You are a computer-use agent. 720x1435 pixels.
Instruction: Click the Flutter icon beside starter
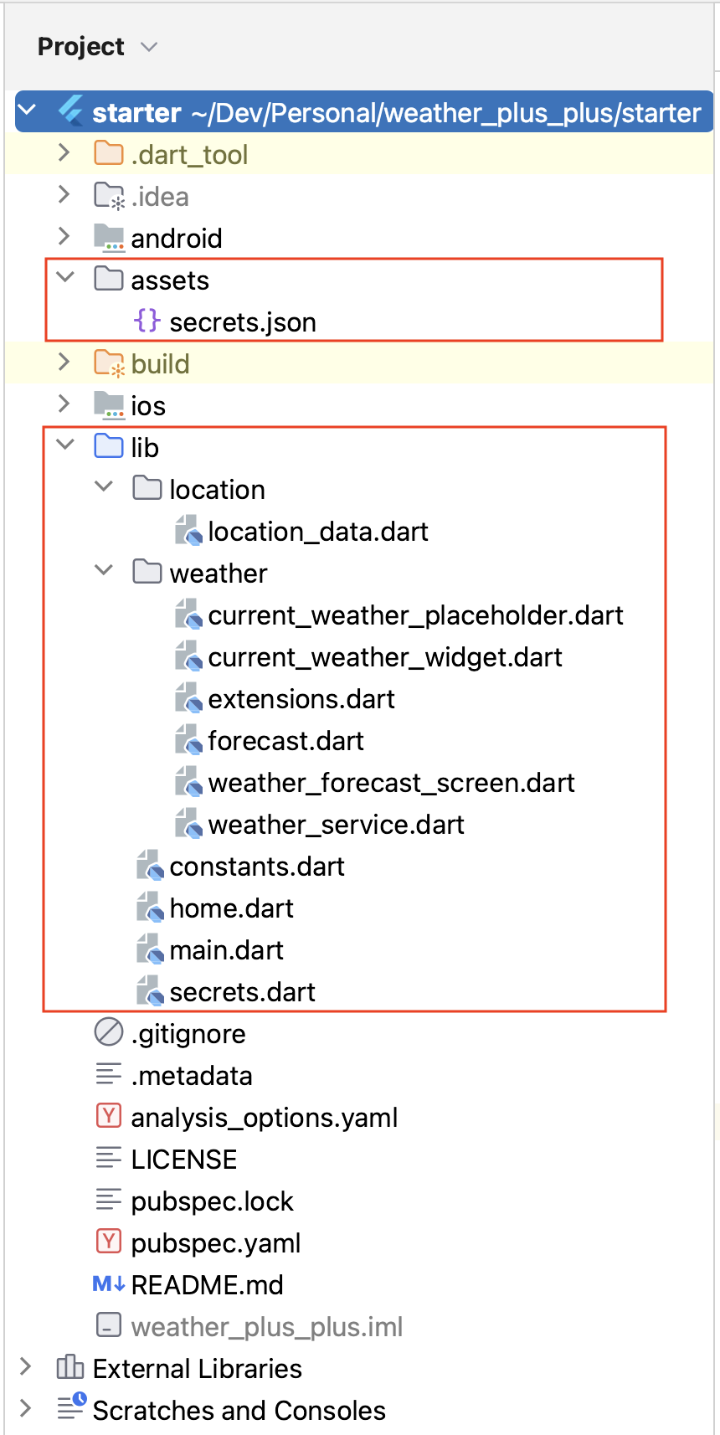point(70,111)
